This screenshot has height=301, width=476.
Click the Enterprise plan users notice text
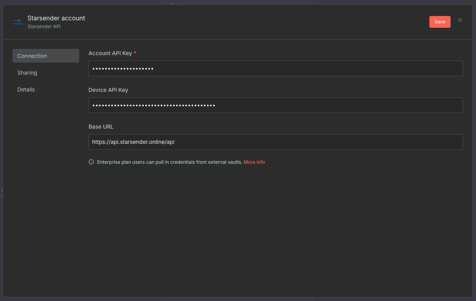click(170, 162)
